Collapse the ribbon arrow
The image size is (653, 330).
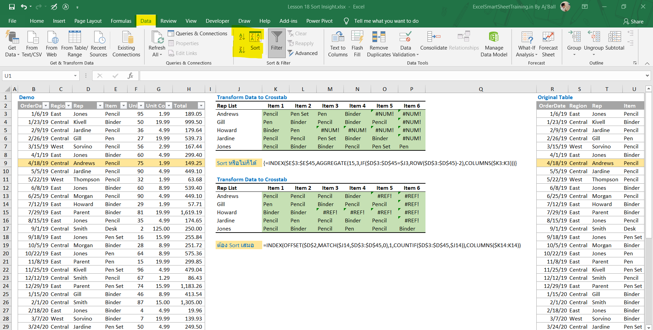pos(647,63)
